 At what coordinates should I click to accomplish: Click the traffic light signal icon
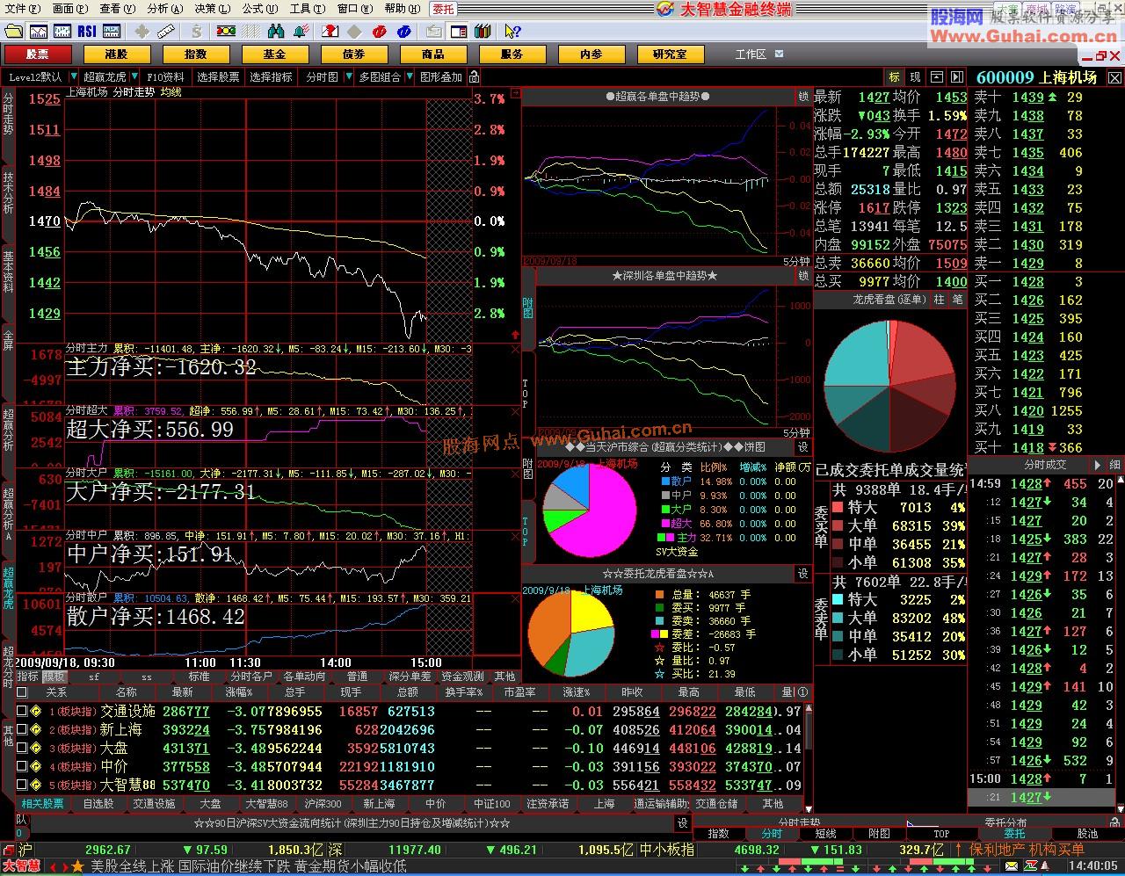(226, 32)
